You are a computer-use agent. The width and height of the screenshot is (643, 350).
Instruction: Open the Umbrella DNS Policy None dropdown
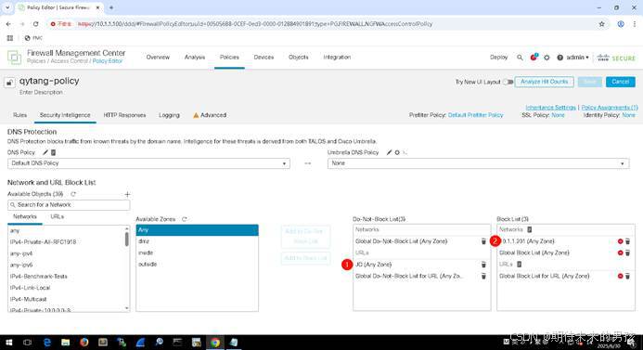(x=479, y=163)
